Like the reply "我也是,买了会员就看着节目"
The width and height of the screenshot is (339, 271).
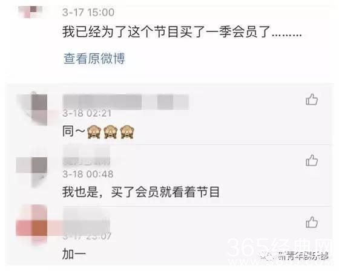pyautogui.click(x=312, y=160)
